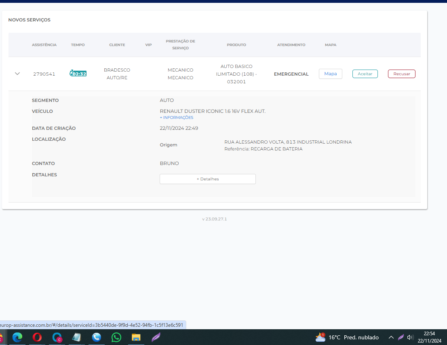Open the Mapa button for the service
Viewport: 447px width, 345px height.
coord(330,74)
